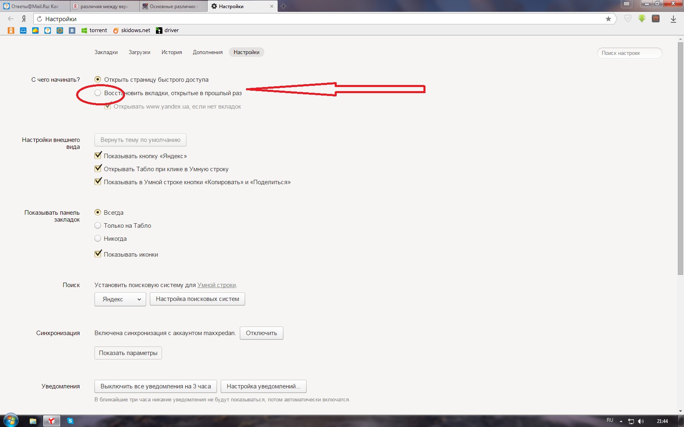Select bookmarks bar option "Только на Табло"

[x=98, y=225]
